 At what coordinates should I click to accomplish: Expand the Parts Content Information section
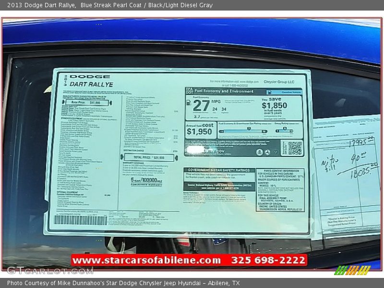tap(281, 170)
